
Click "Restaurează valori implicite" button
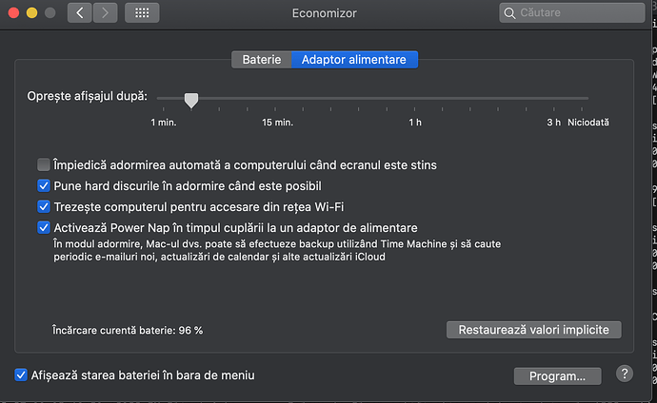(533, 330)
